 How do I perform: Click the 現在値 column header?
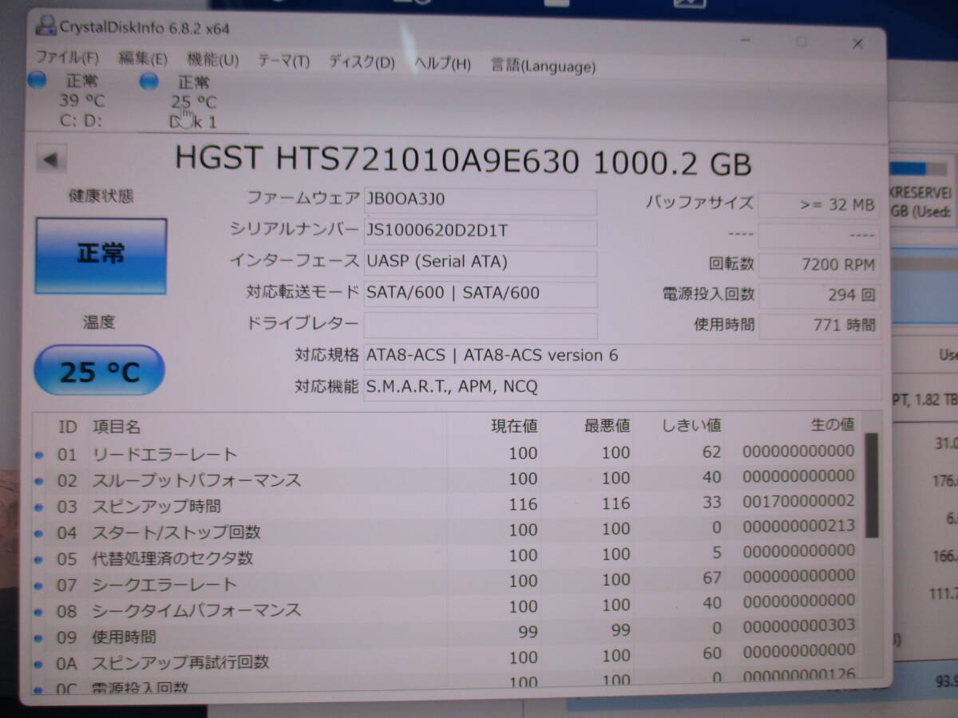coord(514,426)
